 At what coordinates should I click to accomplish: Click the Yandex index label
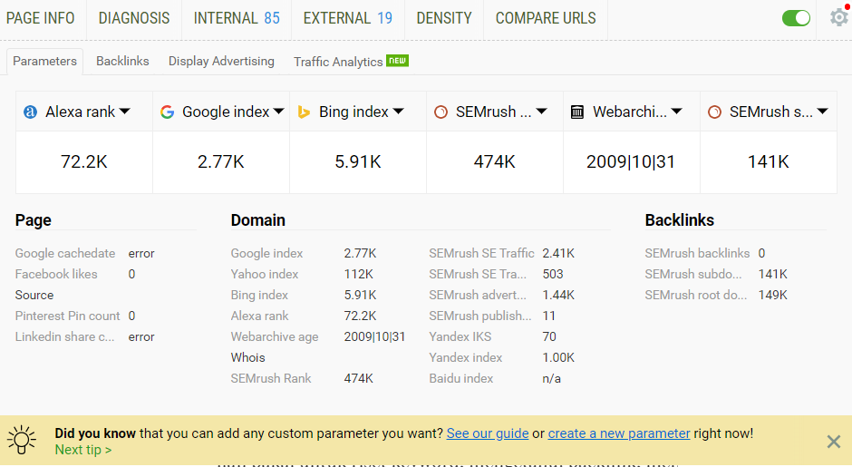[x=465, y=357]
